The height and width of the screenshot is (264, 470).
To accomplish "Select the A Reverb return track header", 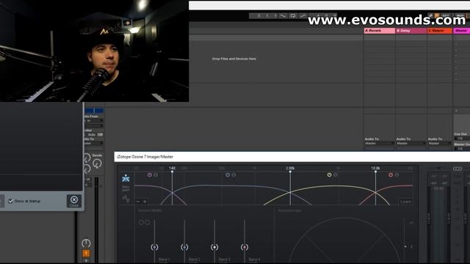I will coord(380,31).
